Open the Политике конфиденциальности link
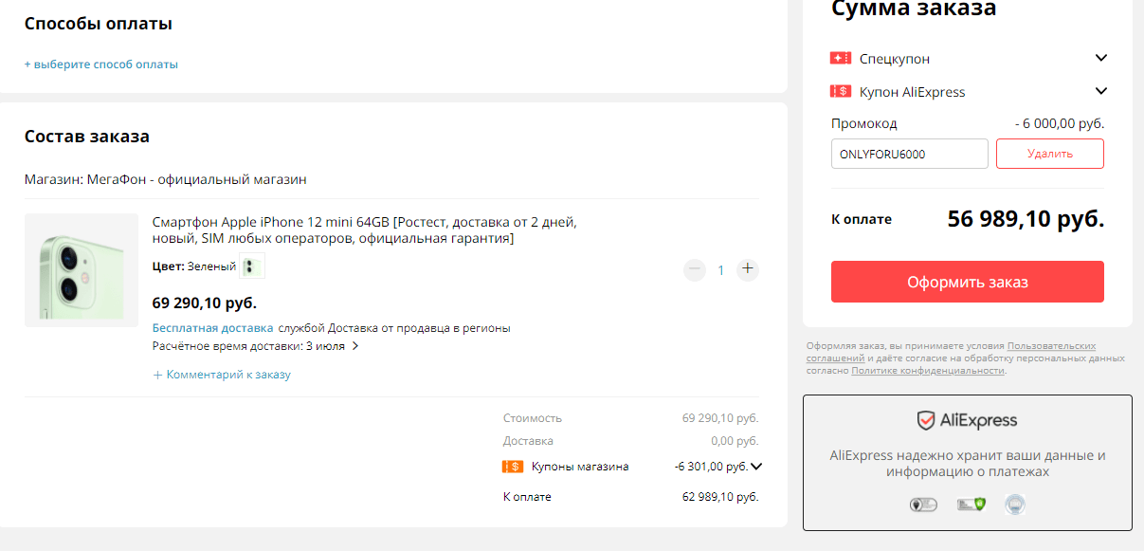 tap(927, 371)
